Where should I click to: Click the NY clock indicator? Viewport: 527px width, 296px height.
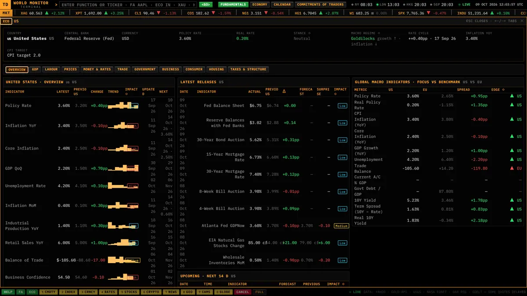click(x=362, y=4)
